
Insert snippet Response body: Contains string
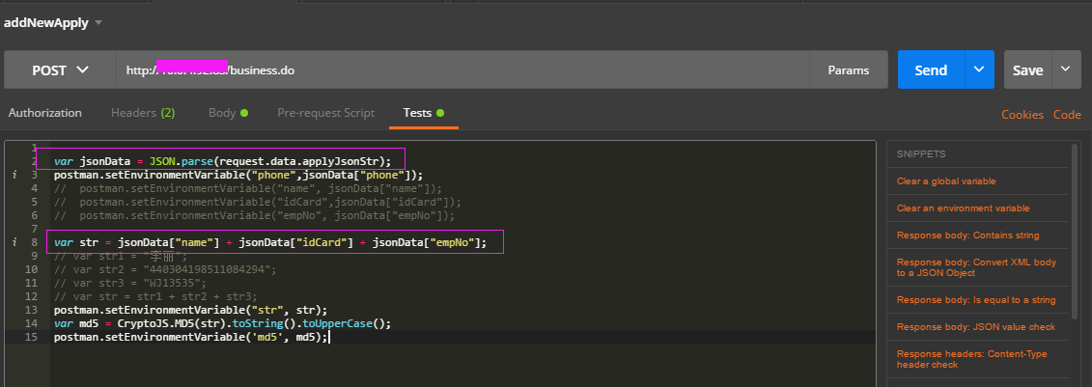968,235
